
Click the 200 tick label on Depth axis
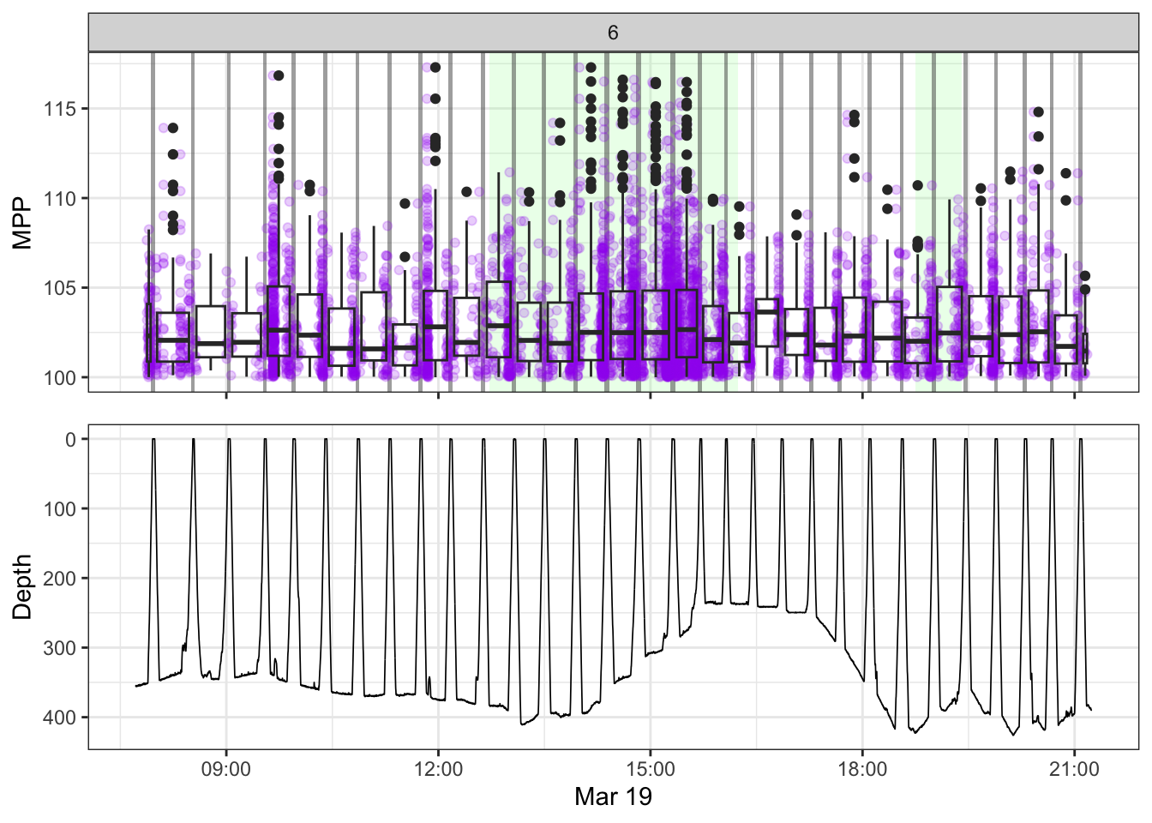(63, 579)
